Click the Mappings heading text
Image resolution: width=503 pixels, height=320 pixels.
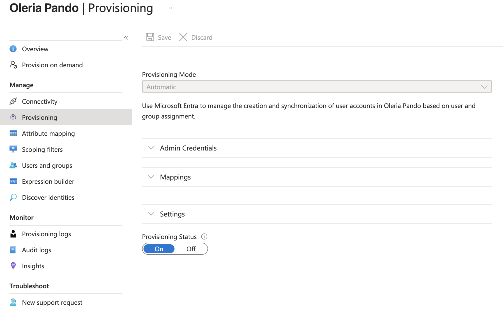tap(175, 177)
